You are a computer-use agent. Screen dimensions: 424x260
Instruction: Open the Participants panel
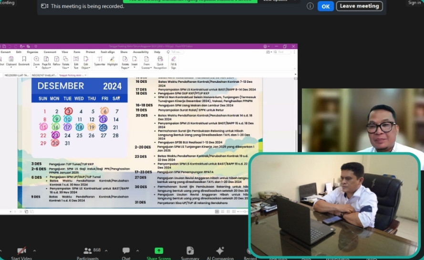click(88, 251)
